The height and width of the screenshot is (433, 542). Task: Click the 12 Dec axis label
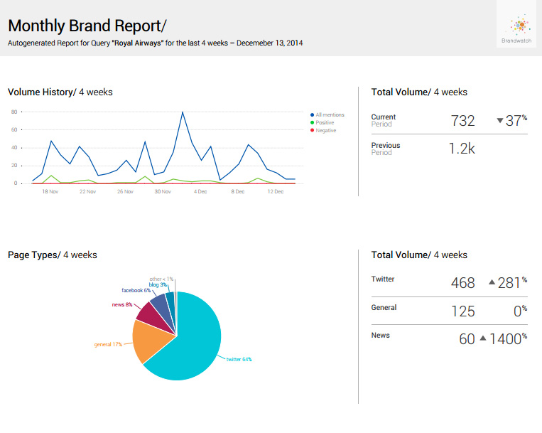[276, 191]
